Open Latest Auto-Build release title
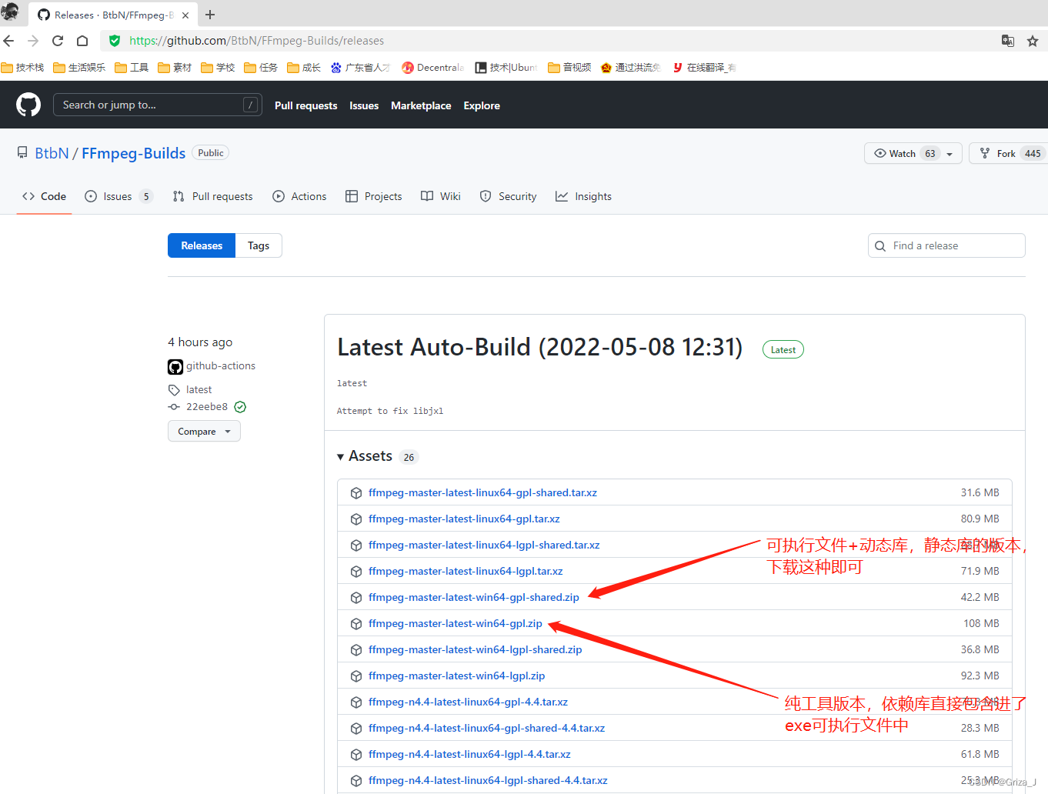This screenshot has width=1048, height=794. tap(540, 347)
